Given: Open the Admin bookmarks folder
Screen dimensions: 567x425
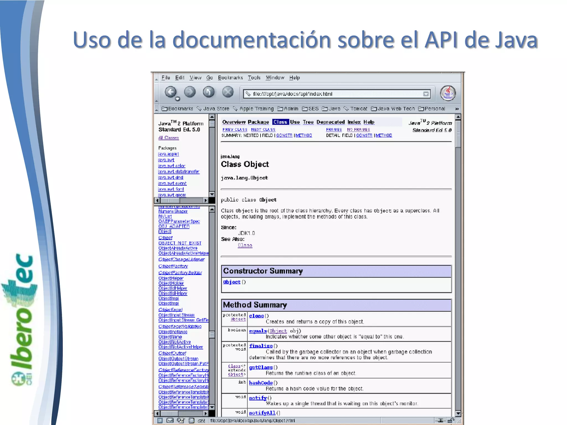Looking at the screenshot, I should coord(288,109).
